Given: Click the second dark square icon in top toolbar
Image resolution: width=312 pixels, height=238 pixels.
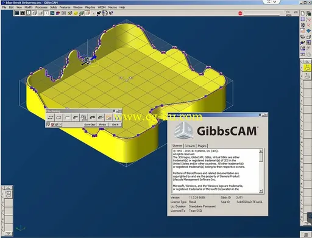Looking at the screenshot, I should point(23,13).
